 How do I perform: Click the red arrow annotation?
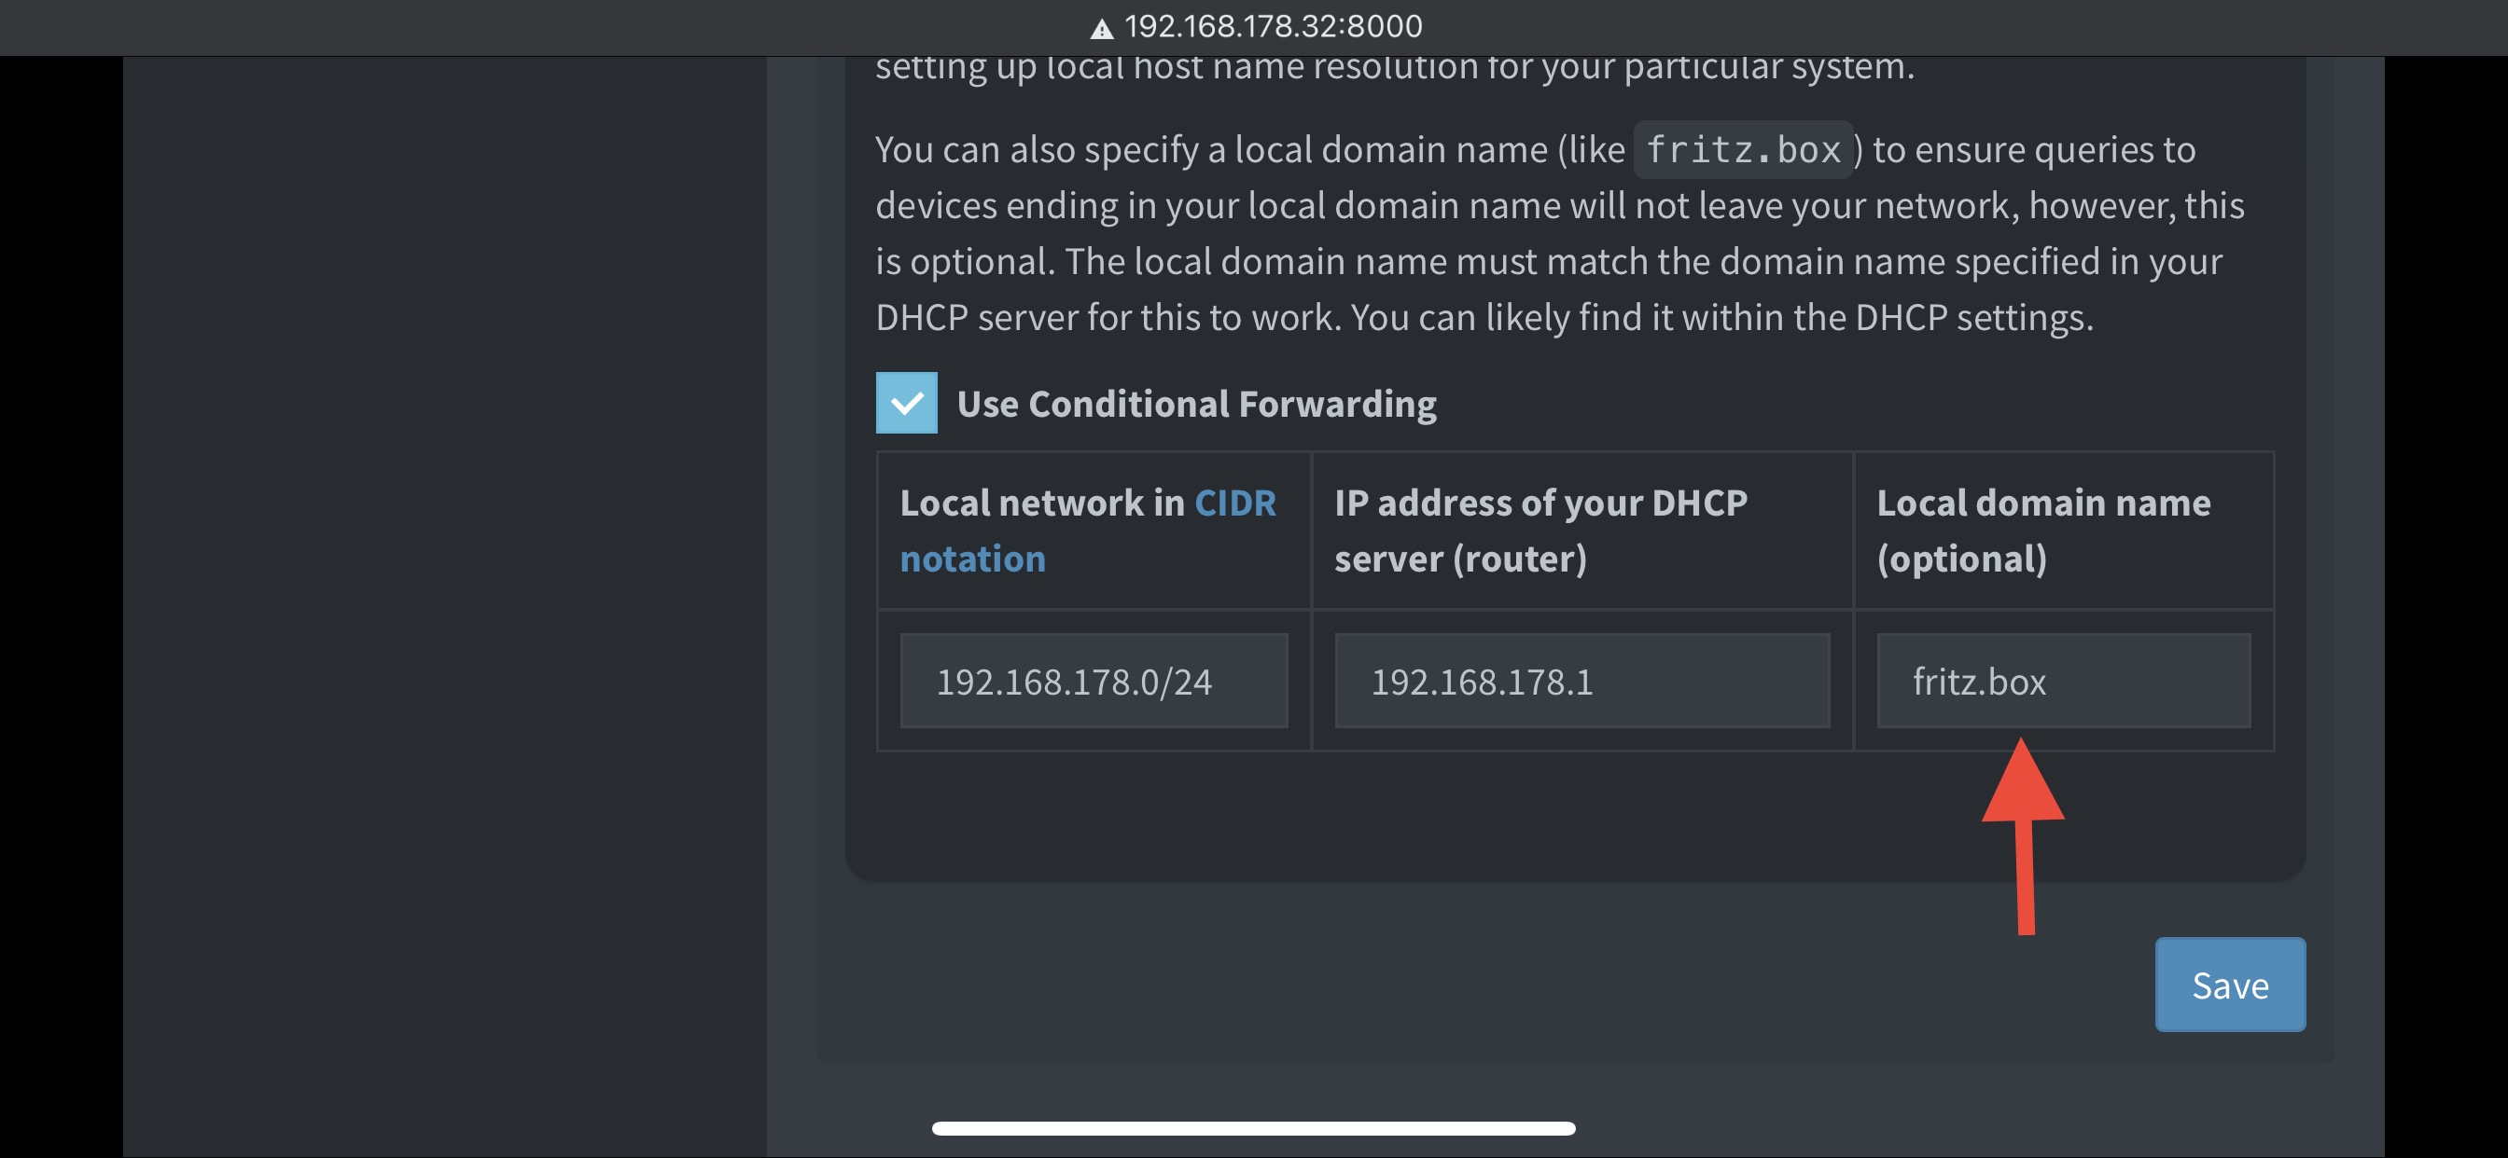[2023, 834]
